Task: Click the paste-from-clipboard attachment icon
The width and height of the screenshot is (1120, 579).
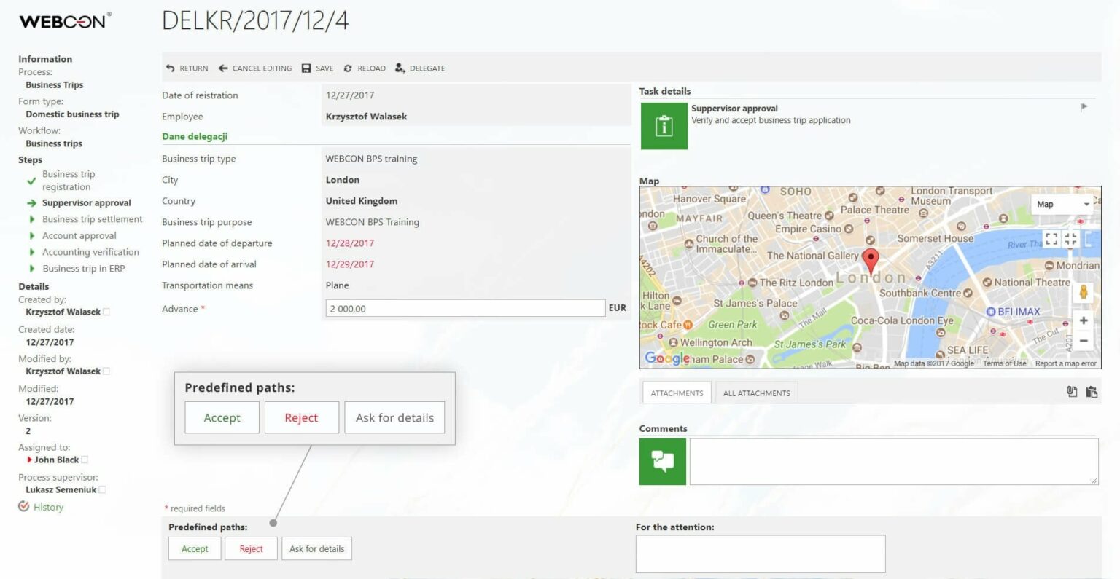Action: (x=1092, y=392)
